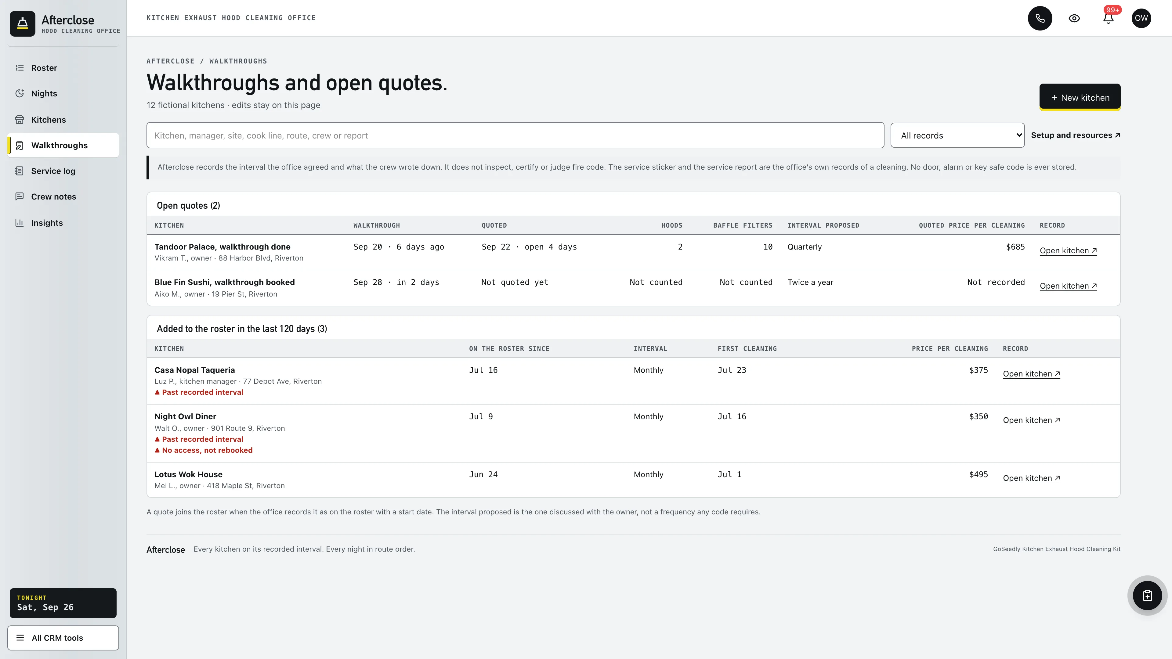The width and height of the screenshot is (1172, 659).
Task: Click Casa Nopal 'Past recorded interval' warning
Action: (199, 392)
